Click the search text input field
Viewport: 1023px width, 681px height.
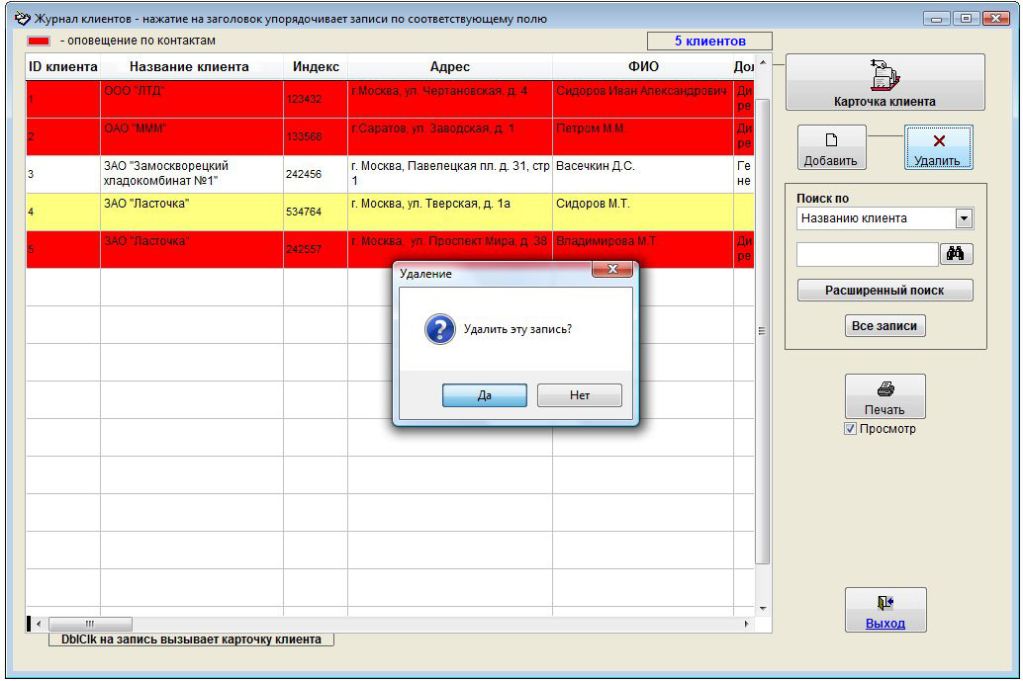tap(866, 255)
